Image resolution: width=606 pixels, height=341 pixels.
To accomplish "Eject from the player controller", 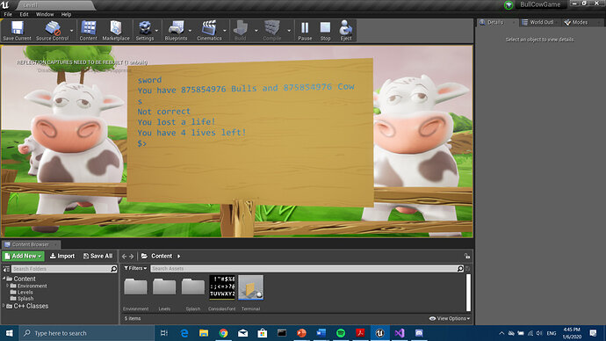I will 346,31.
